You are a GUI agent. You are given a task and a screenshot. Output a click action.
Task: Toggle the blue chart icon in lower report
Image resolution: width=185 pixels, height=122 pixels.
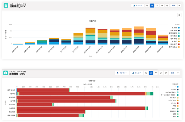tap(151, 73)
